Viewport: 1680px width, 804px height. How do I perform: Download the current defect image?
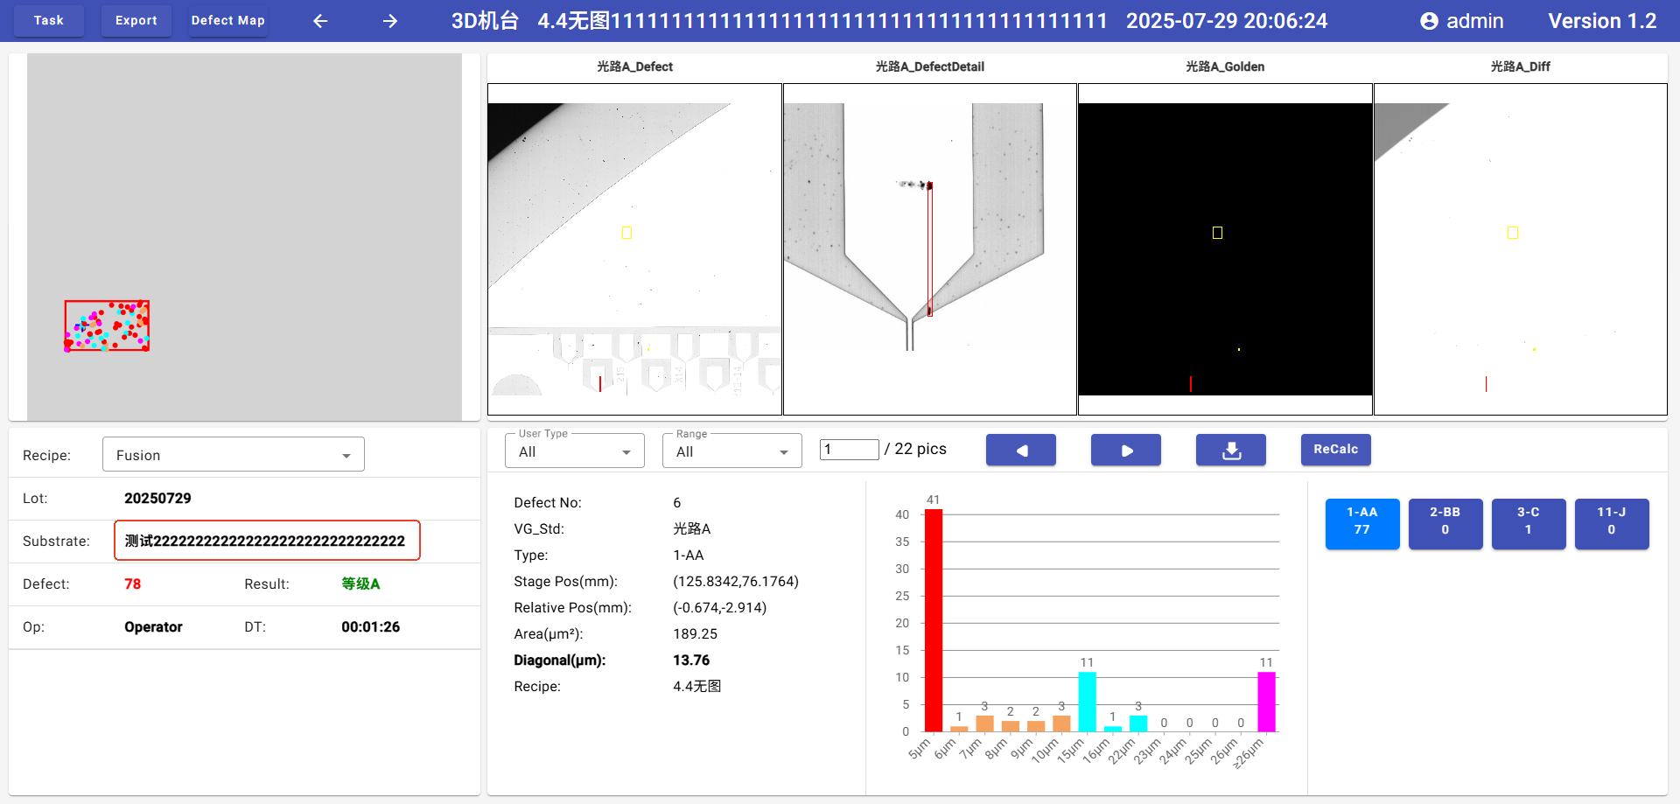(x=1230, y=450)
